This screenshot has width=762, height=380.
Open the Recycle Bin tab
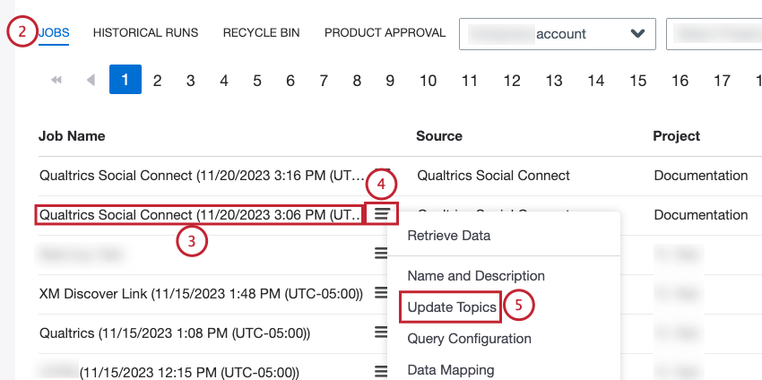pos(262,33)
